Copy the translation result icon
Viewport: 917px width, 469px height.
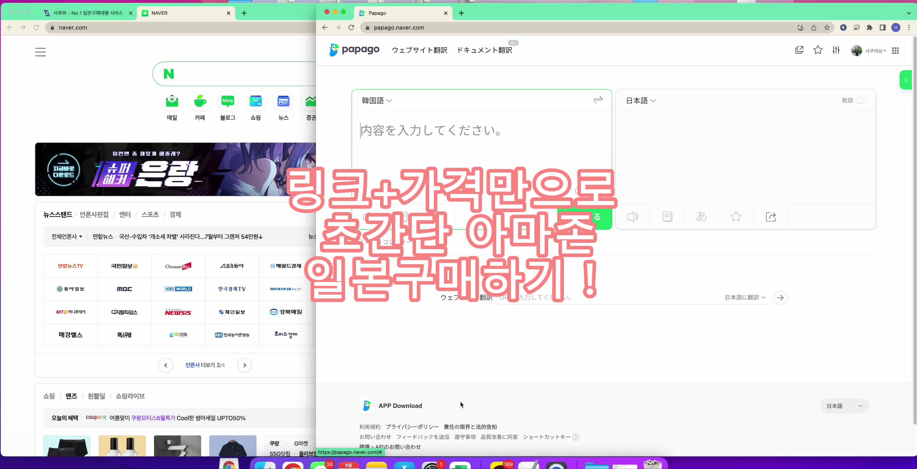(667, 217)
